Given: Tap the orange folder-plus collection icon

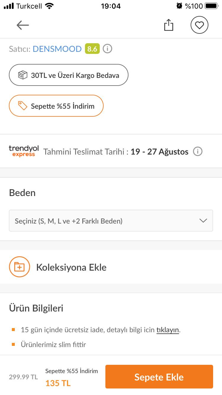Looking at the screenshot, I should pos(20,267).
